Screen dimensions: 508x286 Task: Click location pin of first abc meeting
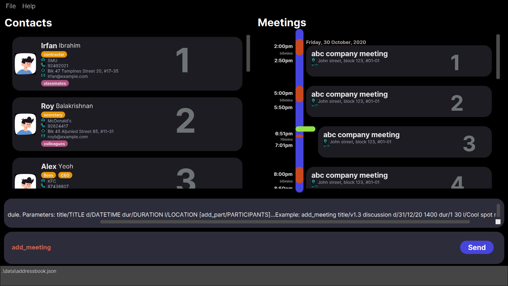[x=314, y=60]
